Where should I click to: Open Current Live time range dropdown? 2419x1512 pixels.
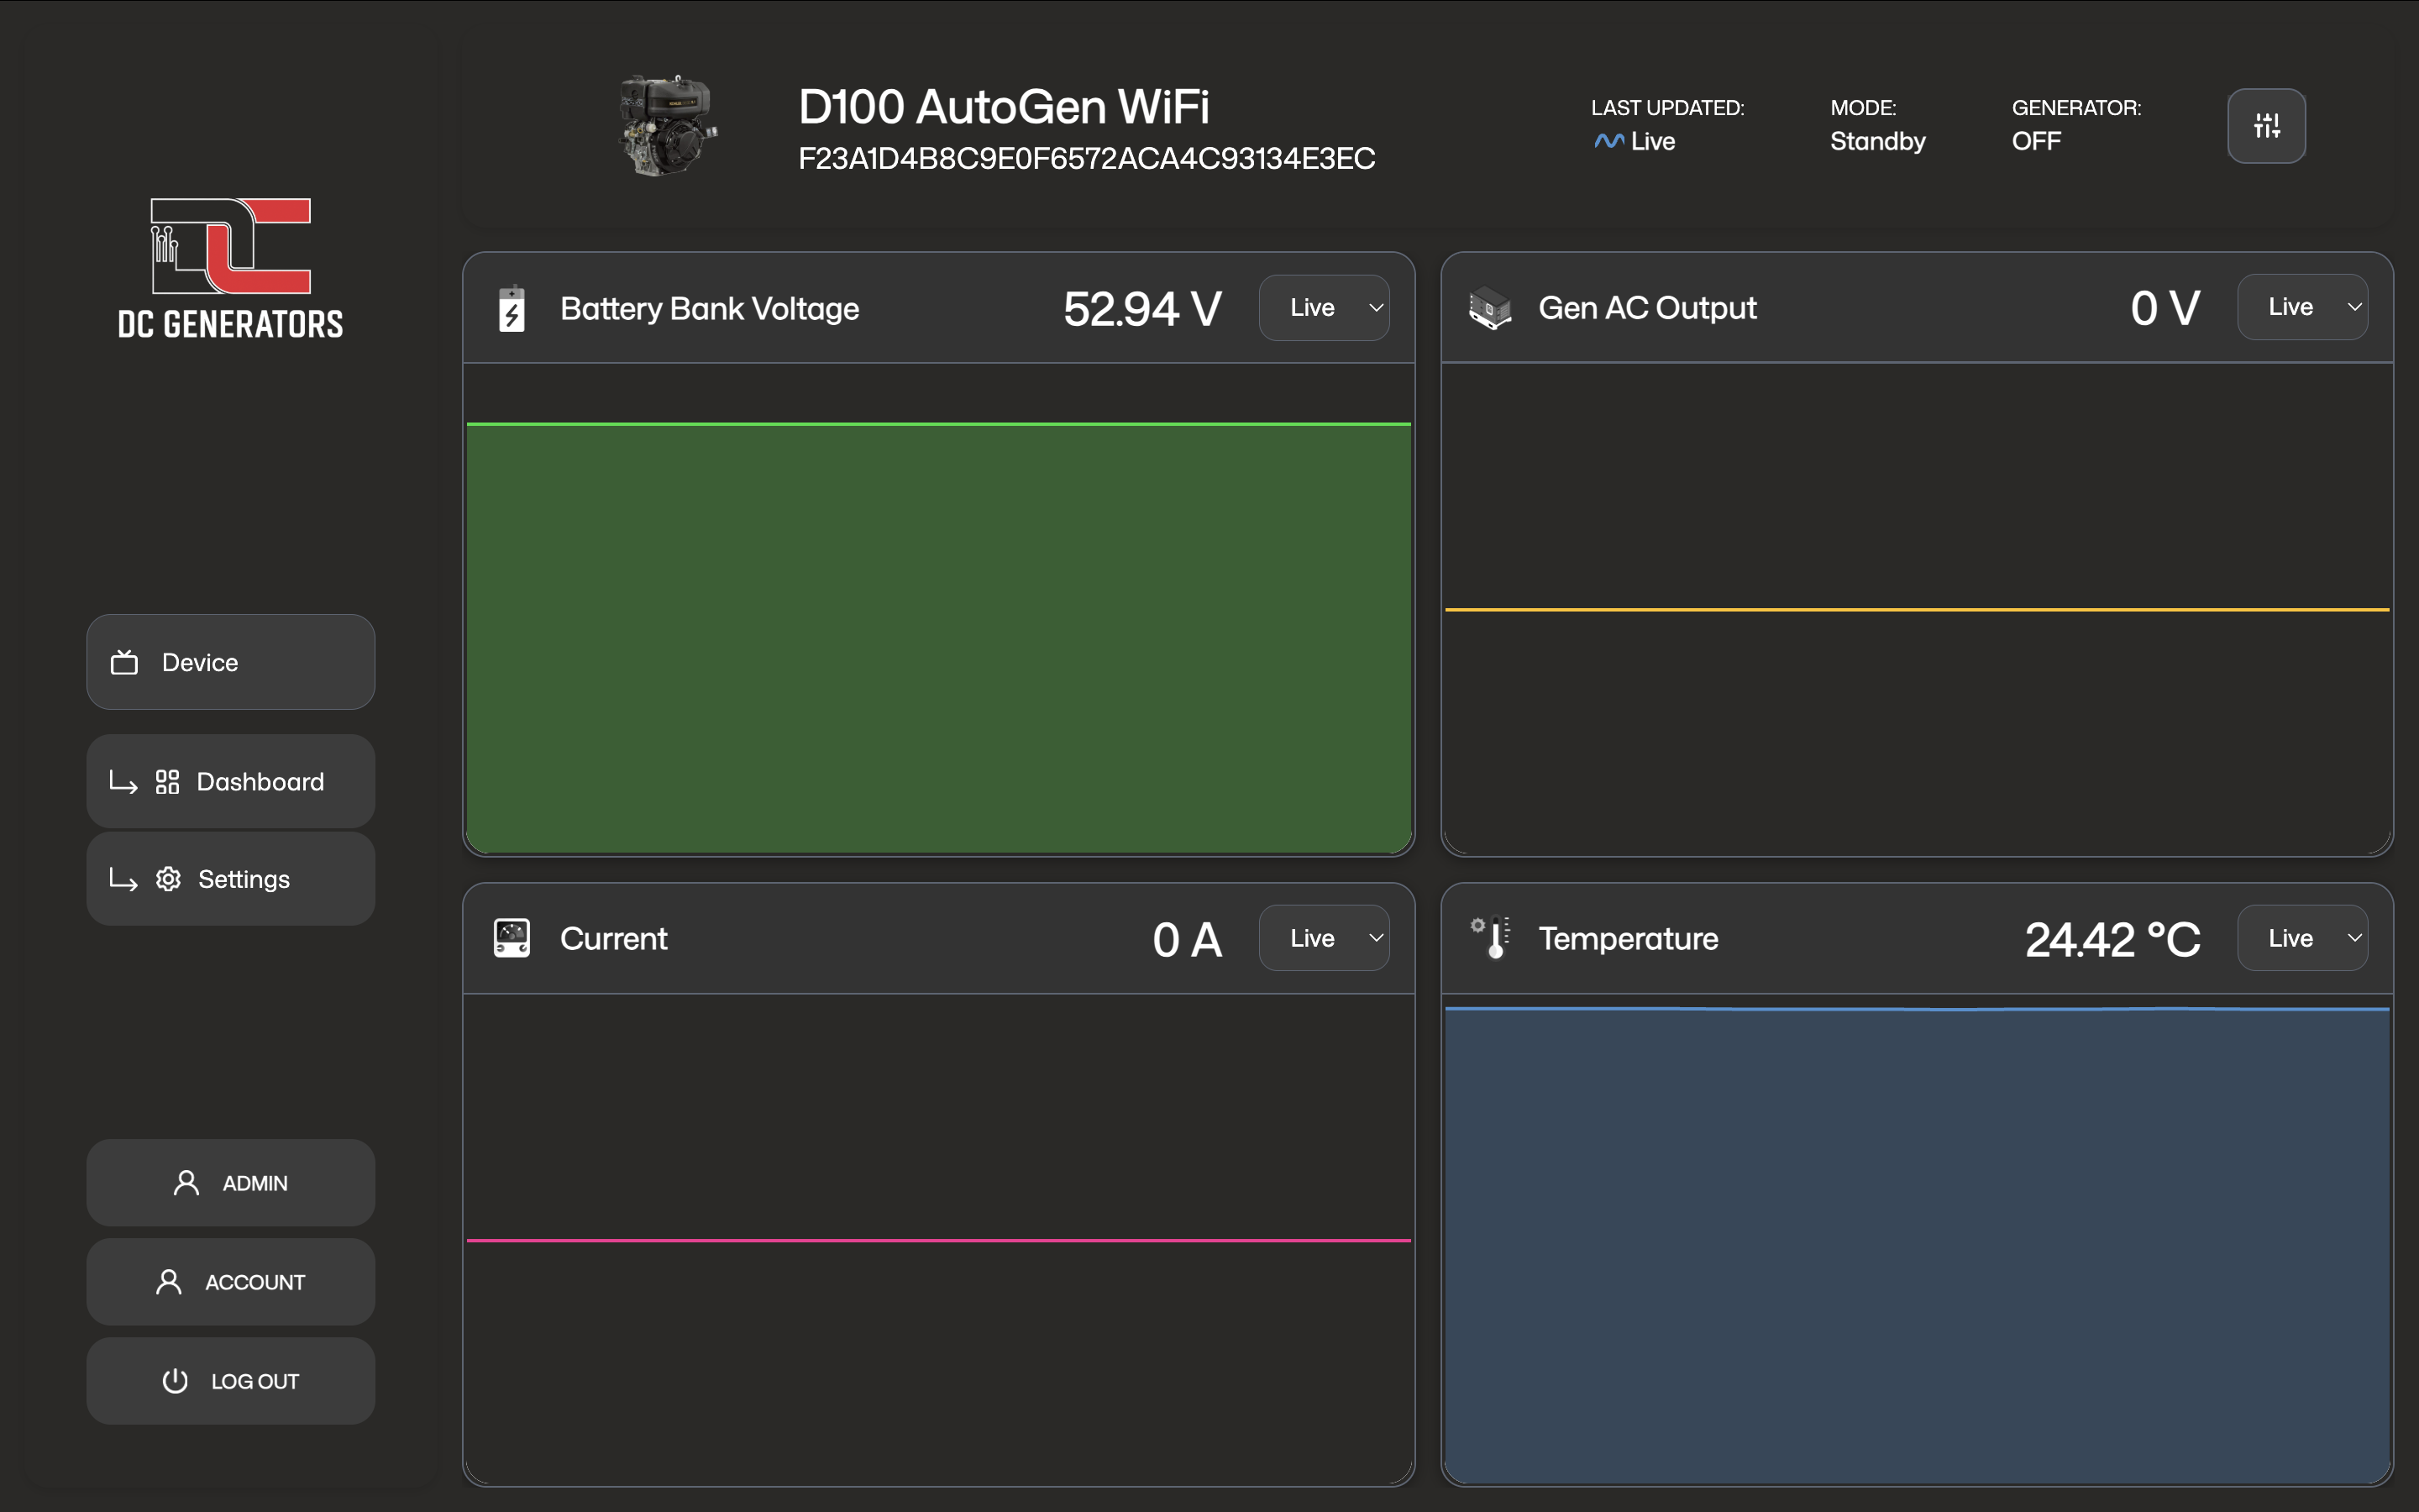click(x=1324, y=938)
